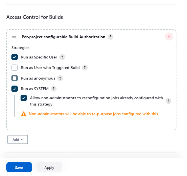Click the orange warning triangle icon

(x=24, y=114)
